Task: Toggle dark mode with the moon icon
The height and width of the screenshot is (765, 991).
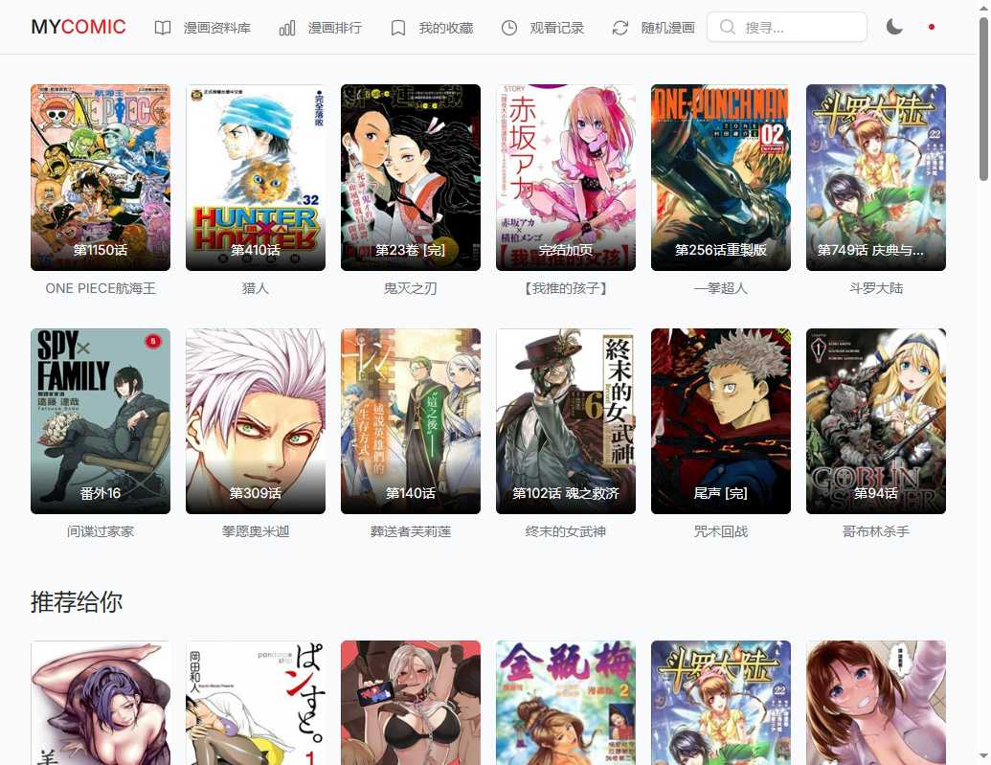Action: 893,27
